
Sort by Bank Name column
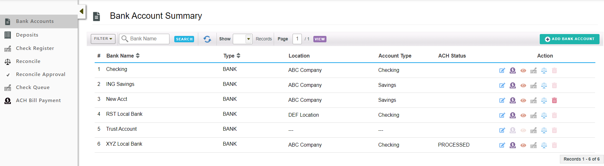(123, 56)
